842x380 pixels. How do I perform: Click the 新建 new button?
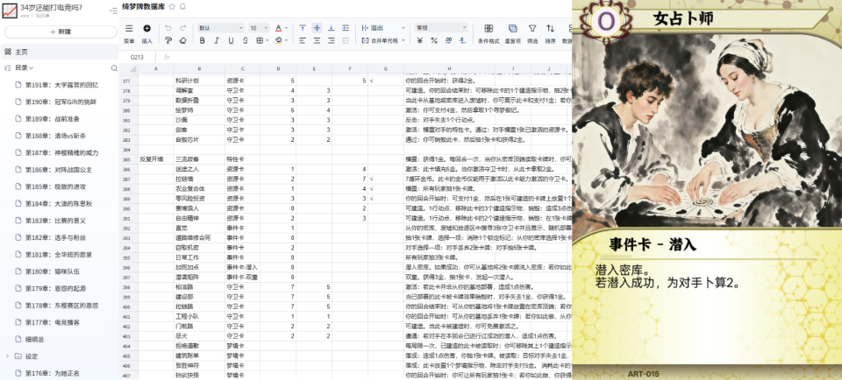[61, 32]
